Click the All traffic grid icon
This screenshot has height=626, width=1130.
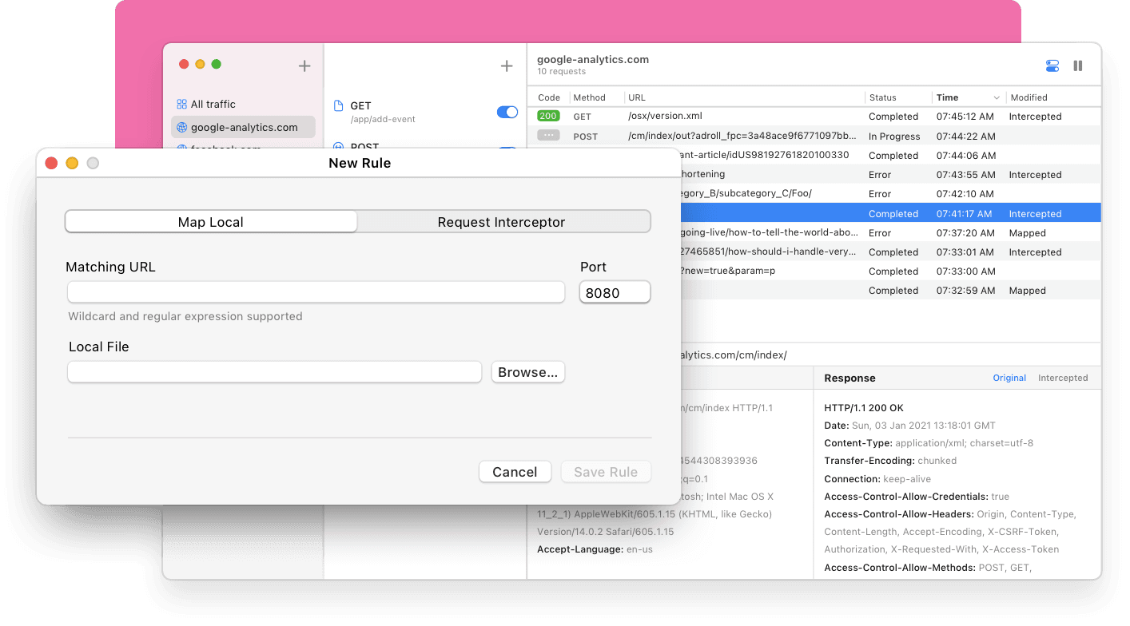182,104
